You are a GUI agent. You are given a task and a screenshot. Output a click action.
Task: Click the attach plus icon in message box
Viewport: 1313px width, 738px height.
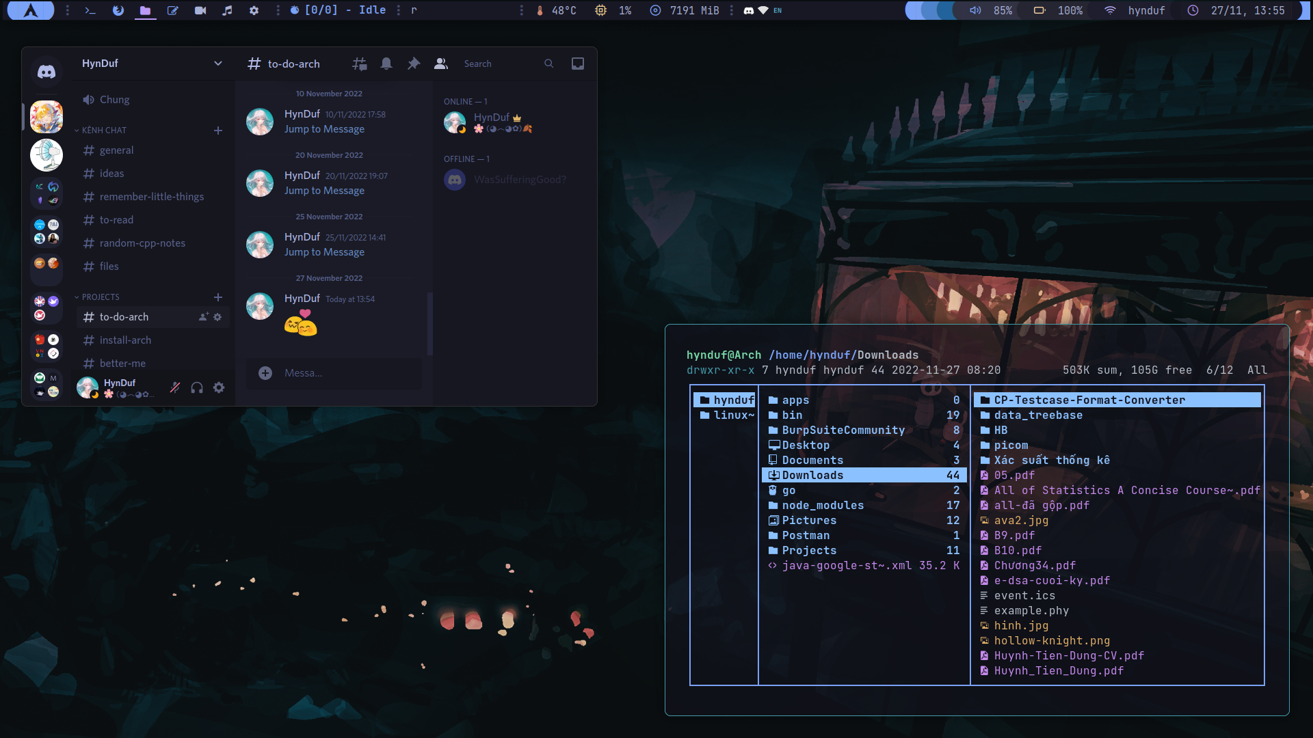point(265,372)
